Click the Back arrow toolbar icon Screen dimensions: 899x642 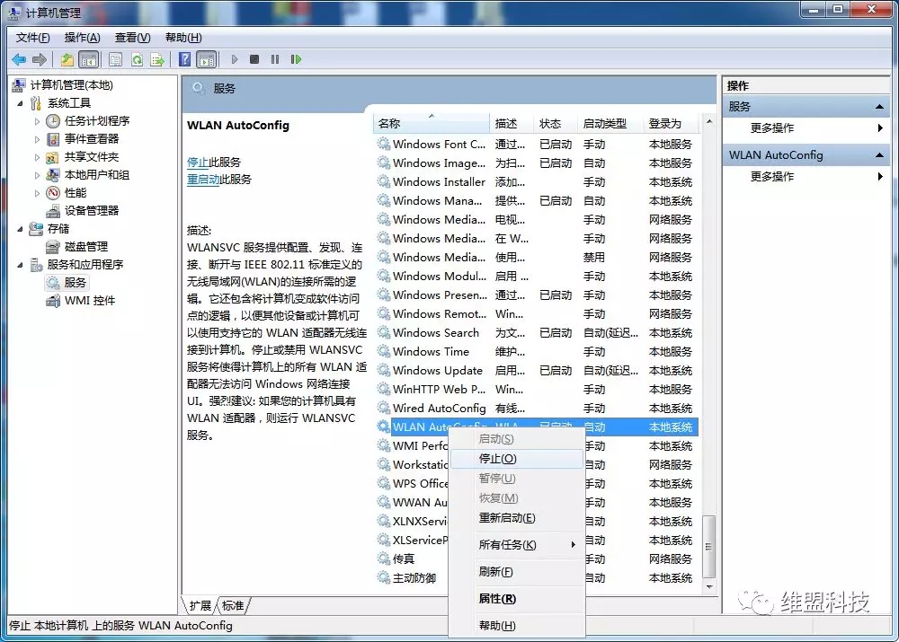tap(19, 59)
